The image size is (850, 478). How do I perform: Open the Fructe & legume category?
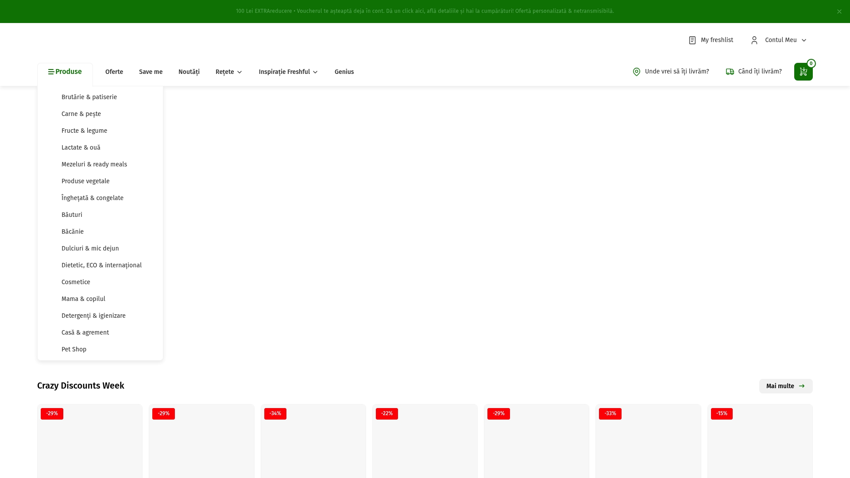click(84, 131)
